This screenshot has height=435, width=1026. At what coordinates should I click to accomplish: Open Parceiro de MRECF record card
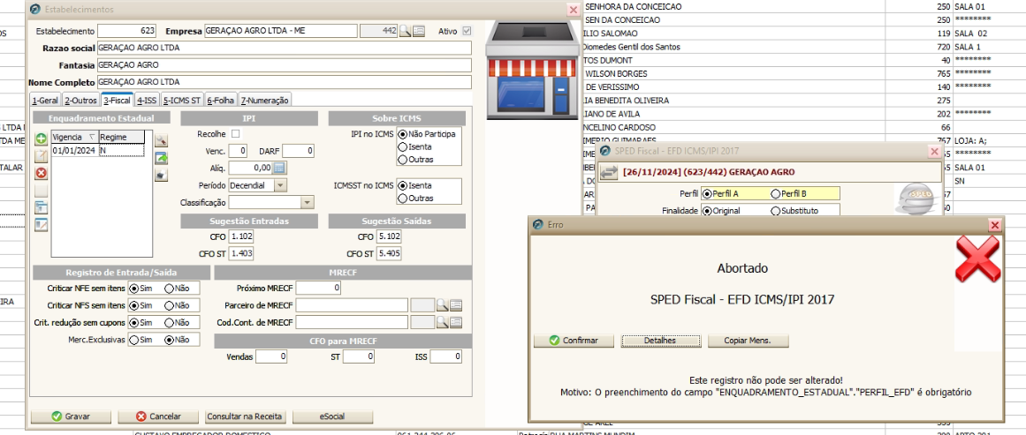[x=456, y=305]
